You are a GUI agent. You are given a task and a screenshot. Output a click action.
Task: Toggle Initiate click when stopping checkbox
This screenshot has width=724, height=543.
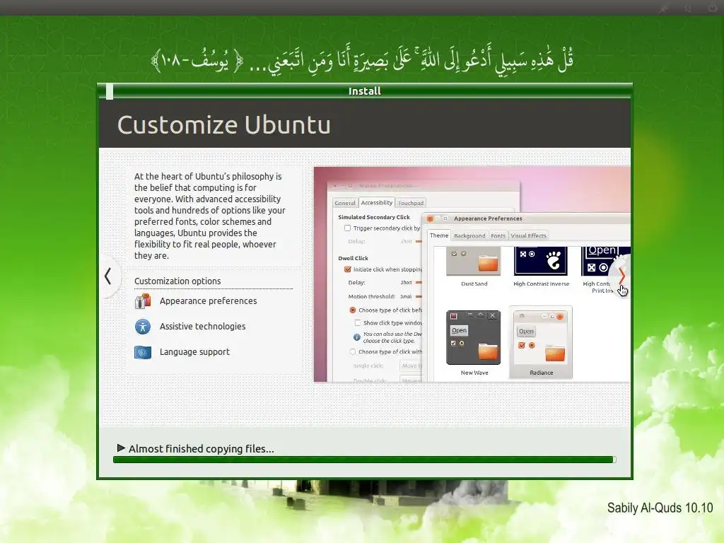coord(348,269)
